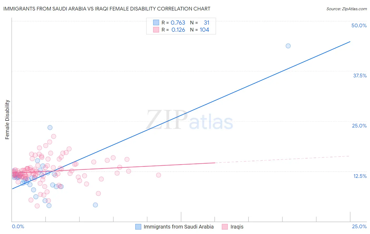Image resolution: width=370 pixels, height=234 pixels.
Task: Click the Female Disability axis label
Action: pos(7,119)
